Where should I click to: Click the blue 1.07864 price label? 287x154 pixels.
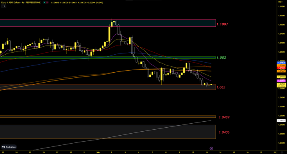click(x=281, y=63)
